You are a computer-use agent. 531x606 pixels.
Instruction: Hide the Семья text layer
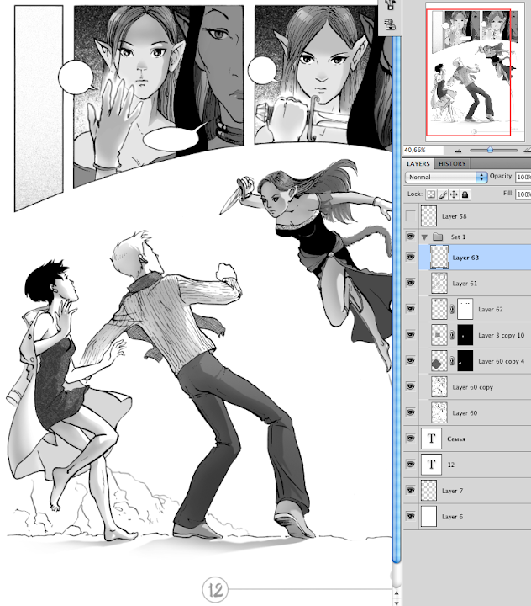[411, 439]
